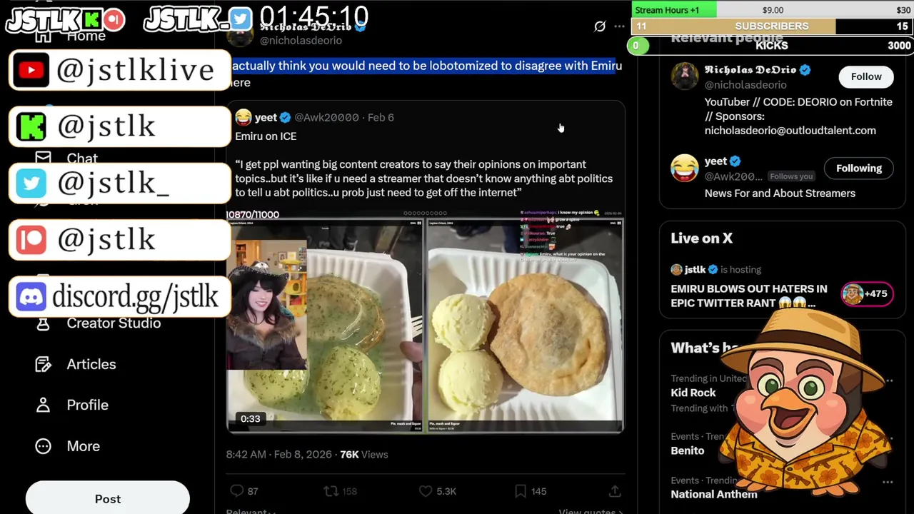Open the Kid Rock trending topic
This screenshot has height=514, width=914.
(693, 393)
